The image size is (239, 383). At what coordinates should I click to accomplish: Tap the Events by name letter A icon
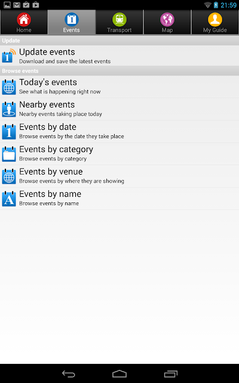click(9, 199)
